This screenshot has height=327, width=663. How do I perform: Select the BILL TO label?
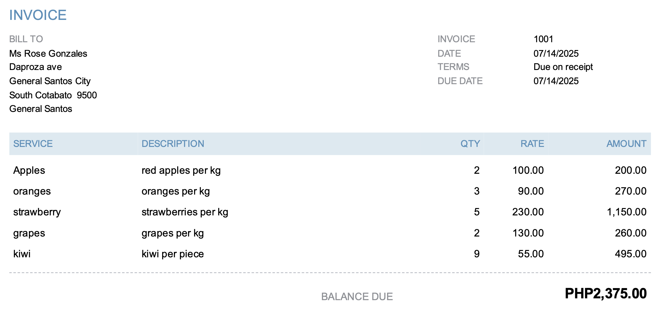(x=26, y=39)
